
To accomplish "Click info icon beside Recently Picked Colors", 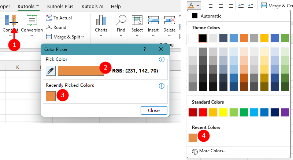I will pyautogui.click(x=162, y=86).
